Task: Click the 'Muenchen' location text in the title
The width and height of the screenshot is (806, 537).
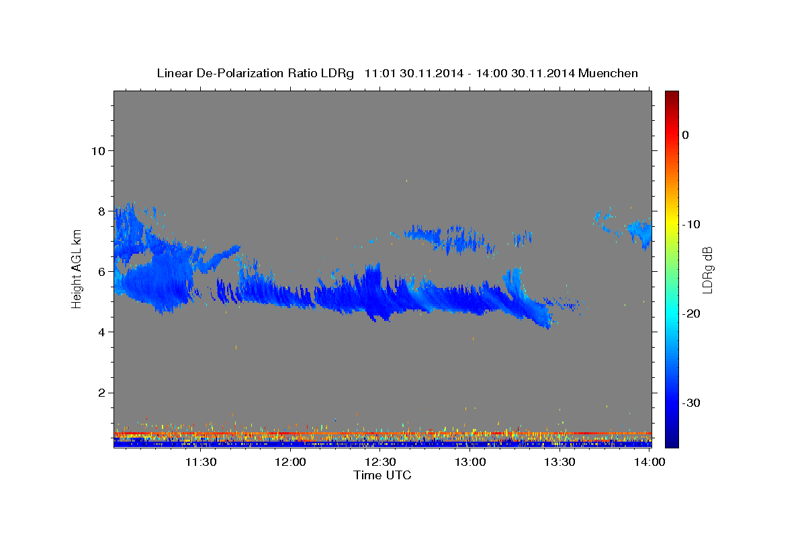Action: 609,73
